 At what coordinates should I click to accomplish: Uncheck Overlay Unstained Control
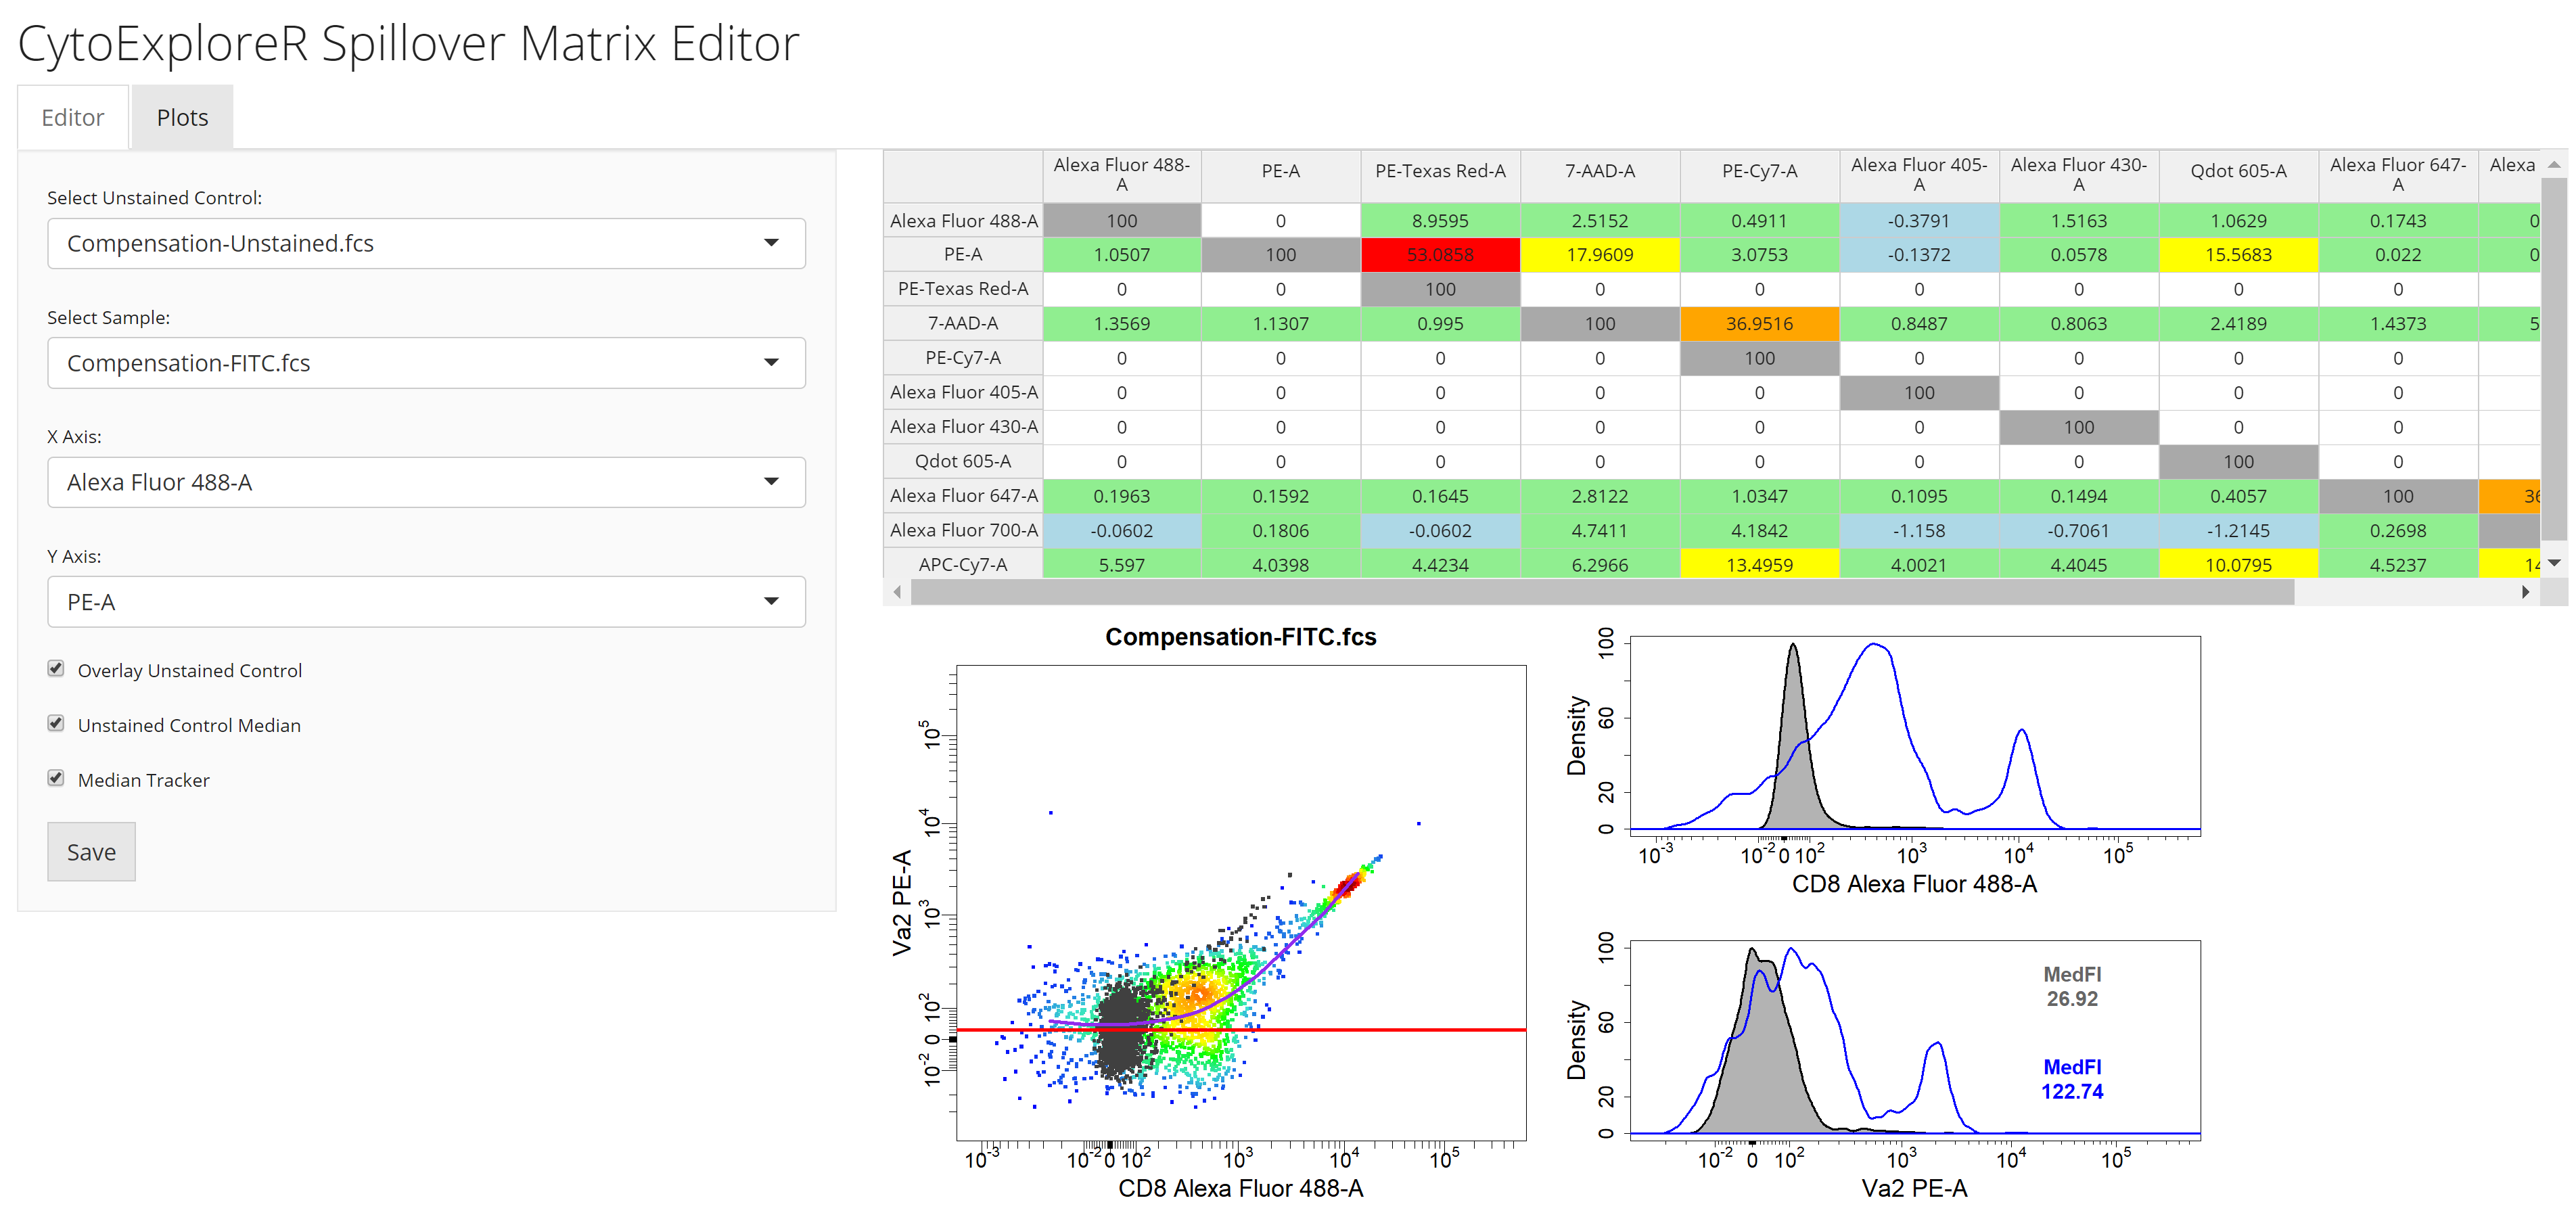point(56,669)
